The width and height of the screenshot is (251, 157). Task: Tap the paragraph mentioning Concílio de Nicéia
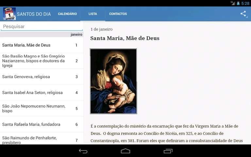pyautogui.click(x=167, y=133)
